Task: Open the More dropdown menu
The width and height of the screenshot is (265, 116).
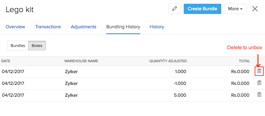Action: (x=235, y=9)
